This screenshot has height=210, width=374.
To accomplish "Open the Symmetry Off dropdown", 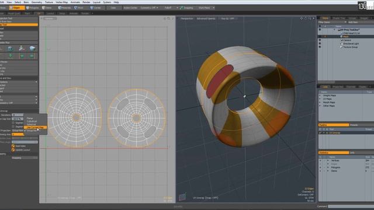I will coord(150,8).
